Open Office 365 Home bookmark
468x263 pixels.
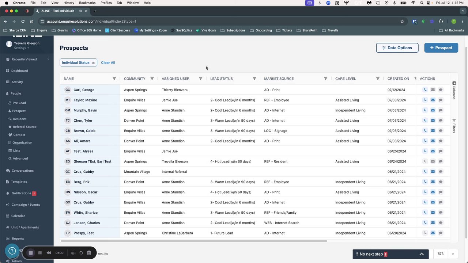tap(86, 30)
